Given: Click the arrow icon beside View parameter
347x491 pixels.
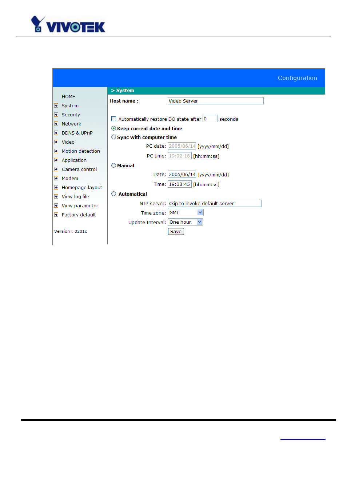Looking at the screenshot, I should pyautogui.click(x=56, y=206).
